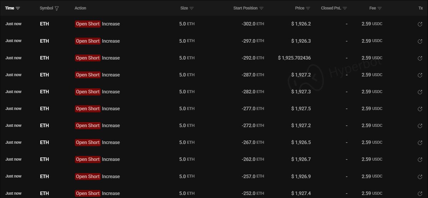This screenshot has width=428, height=198.
Task: Click the Open Short badge in first row
Action: (x=87, y=24)
